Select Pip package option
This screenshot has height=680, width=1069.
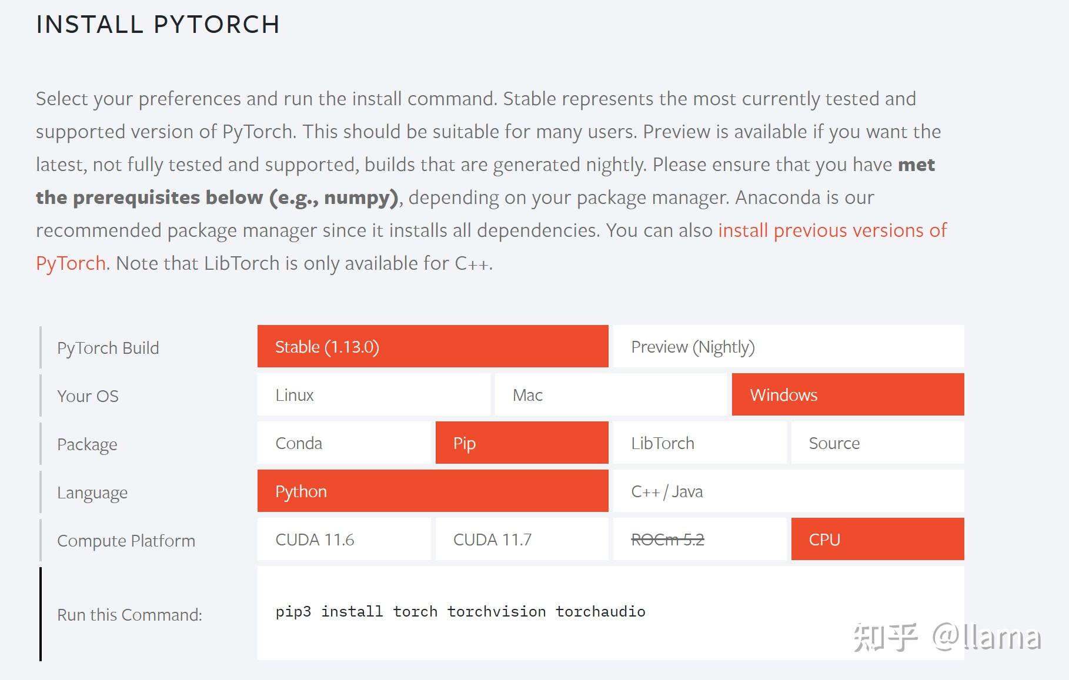(x=522, y=443)
